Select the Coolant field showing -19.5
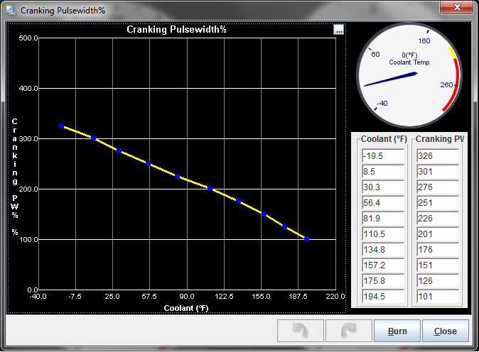The width and height of the screenshot is (479, 352). 383,156
